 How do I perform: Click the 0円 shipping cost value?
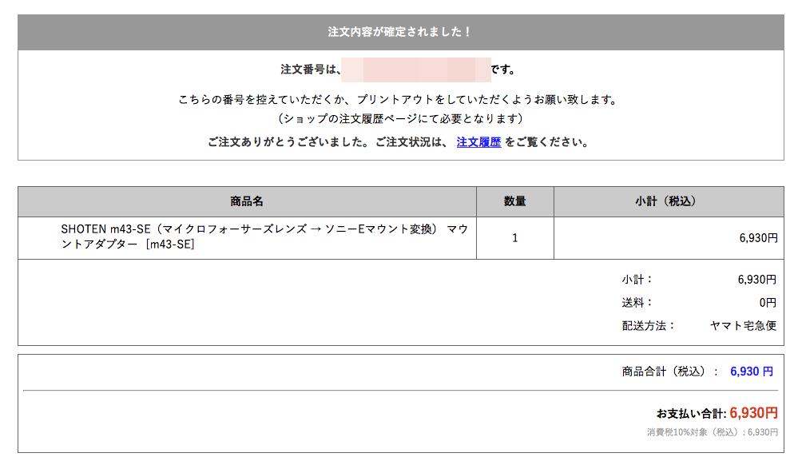tap(767, 303)
